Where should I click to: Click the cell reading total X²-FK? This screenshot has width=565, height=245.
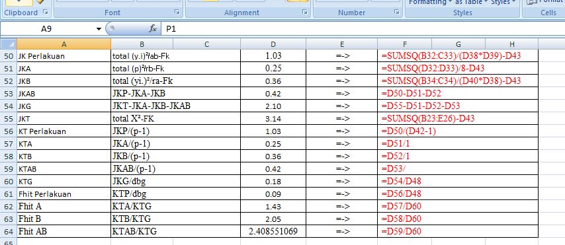pyautogui.click(x=175, y=118)
